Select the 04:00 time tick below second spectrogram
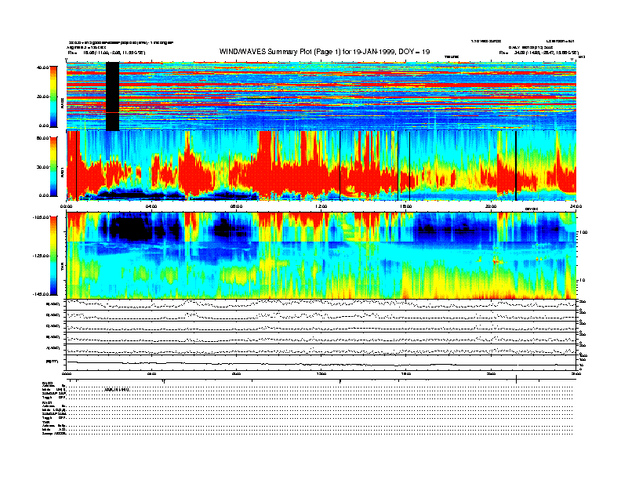This screenshot has width=621, height=480. [151, 206]
